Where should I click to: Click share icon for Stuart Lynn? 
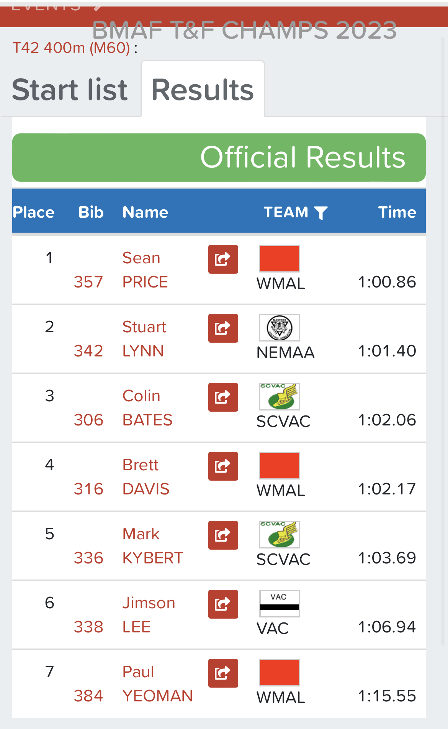tap(223, 328)
